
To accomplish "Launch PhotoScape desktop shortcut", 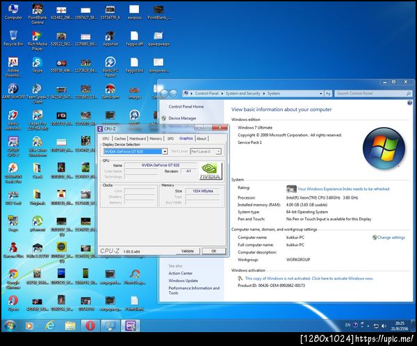I will pos(134,277).
